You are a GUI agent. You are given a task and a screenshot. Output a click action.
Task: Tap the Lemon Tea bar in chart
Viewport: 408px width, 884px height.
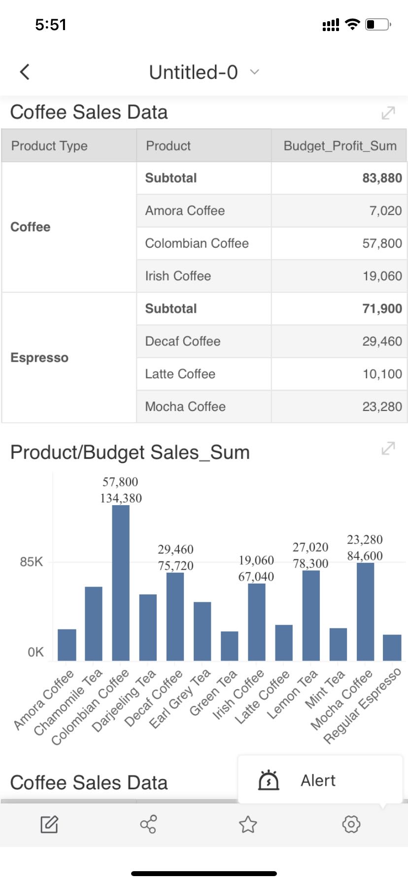pyautogui.click(x=311, y=615)
